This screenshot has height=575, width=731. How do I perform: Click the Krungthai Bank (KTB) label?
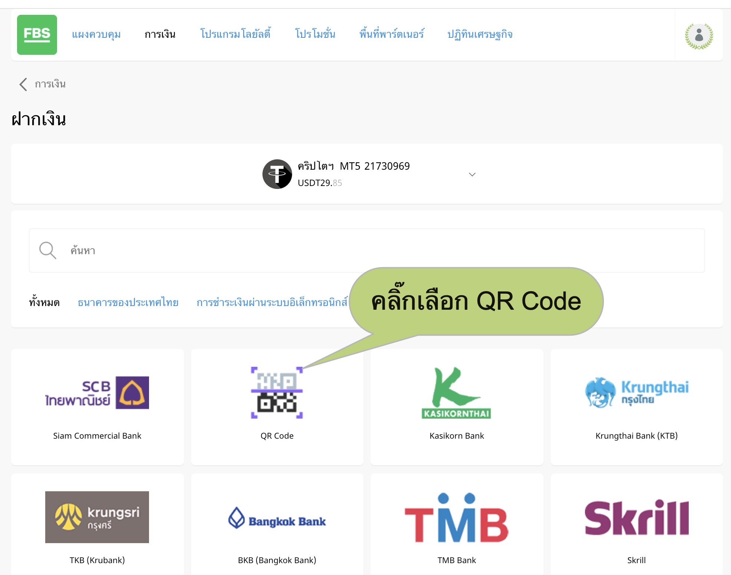636,436
